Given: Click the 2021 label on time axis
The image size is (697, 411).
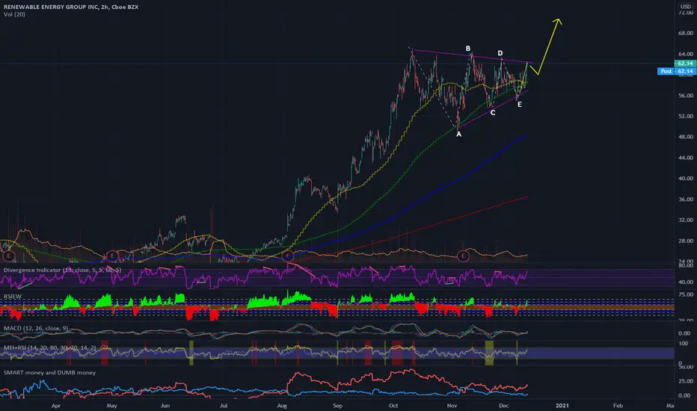Looking at the screenshot, I should (562, 406).
